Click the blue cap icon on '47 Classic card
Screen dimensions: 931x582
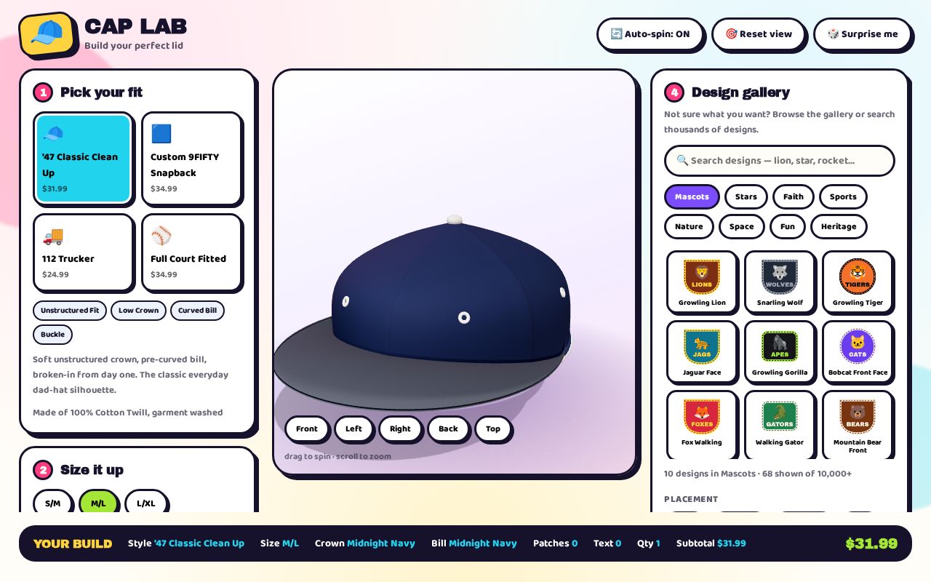(53, 133)
